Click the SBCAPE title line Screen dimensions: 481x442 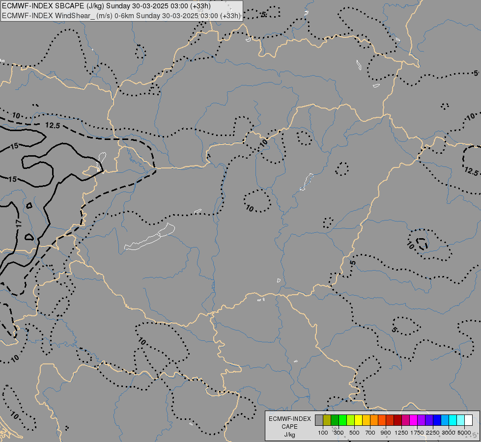[106, 6]
